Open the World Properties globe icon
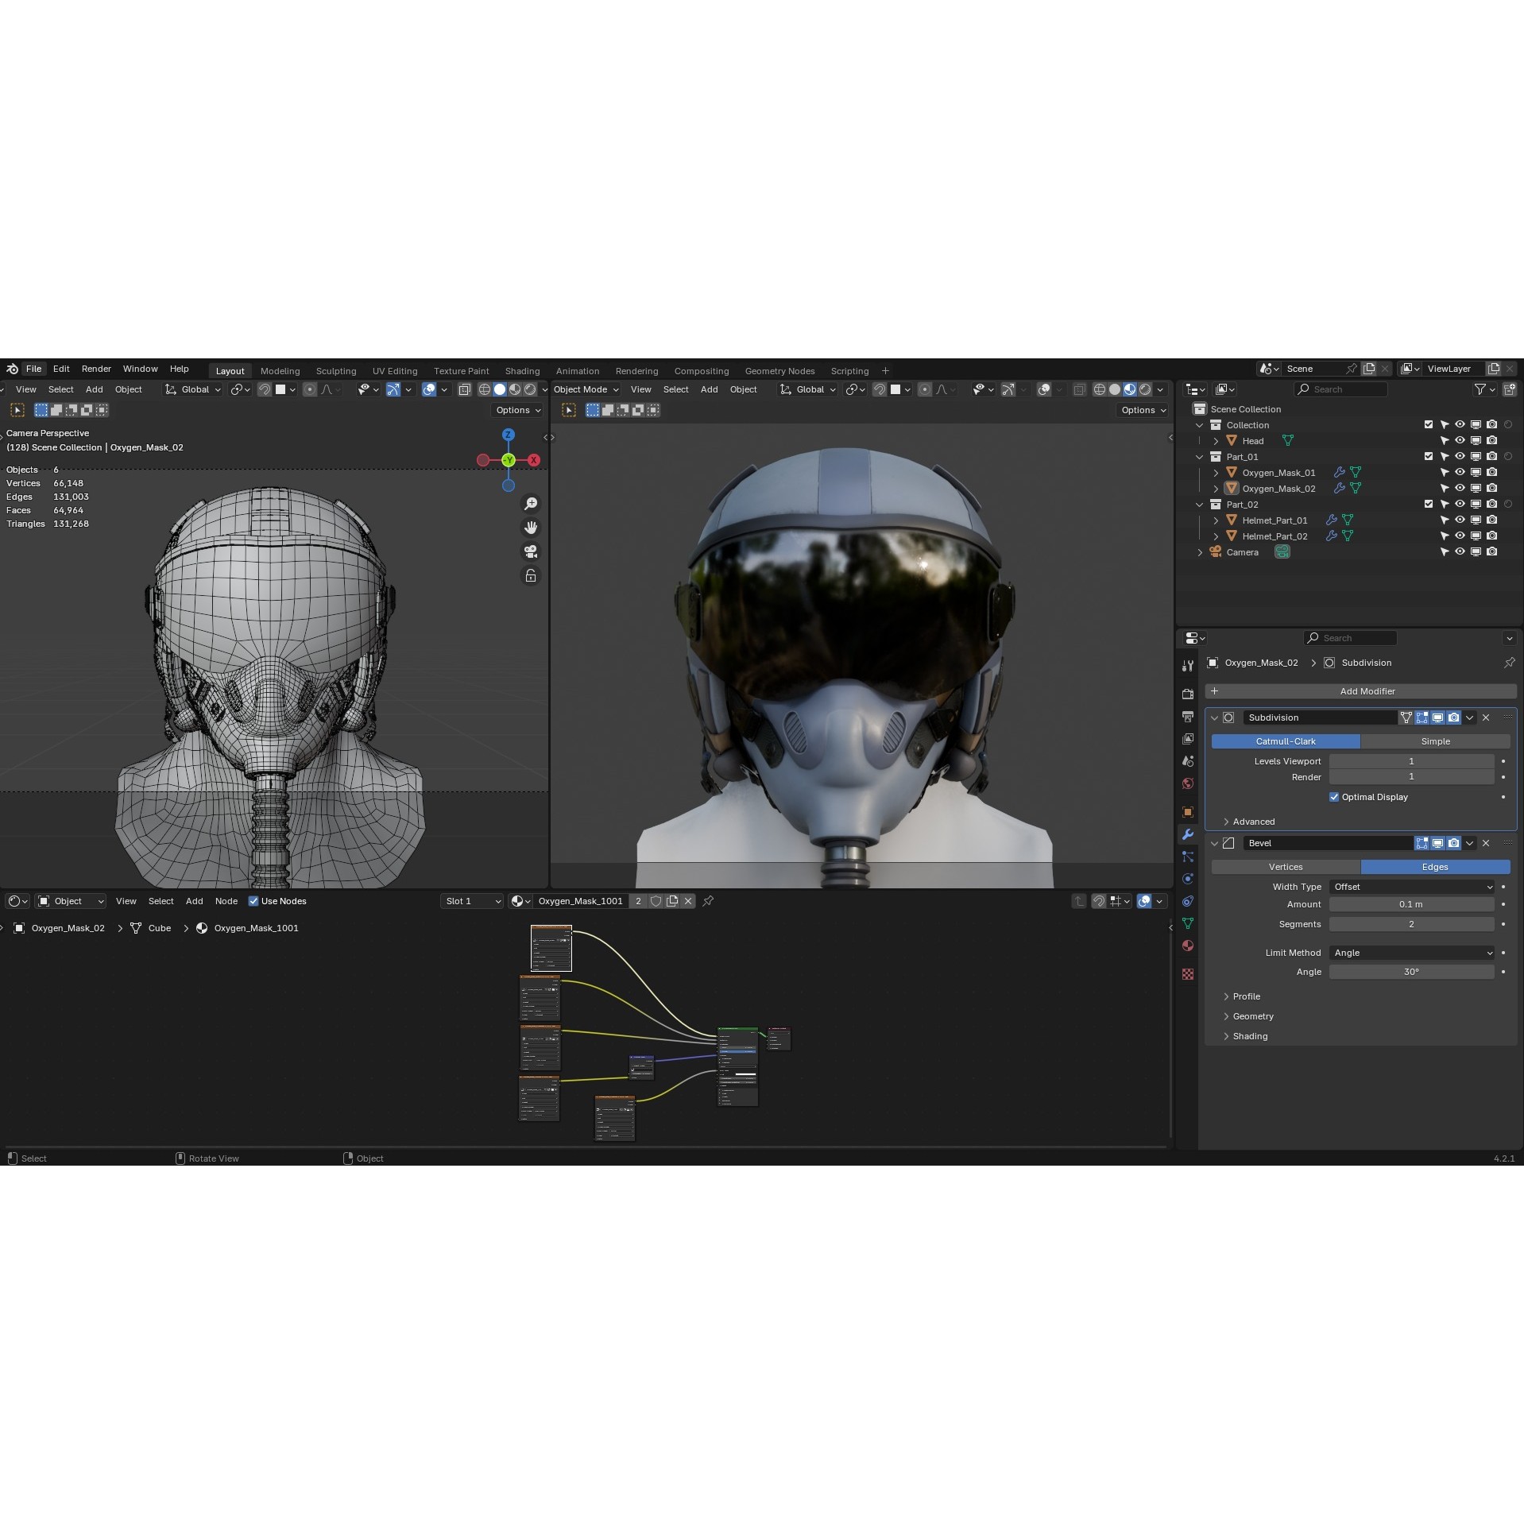Image resolution: width=1524 pixels, height=1524 pixels. (x=1187, y=783)
